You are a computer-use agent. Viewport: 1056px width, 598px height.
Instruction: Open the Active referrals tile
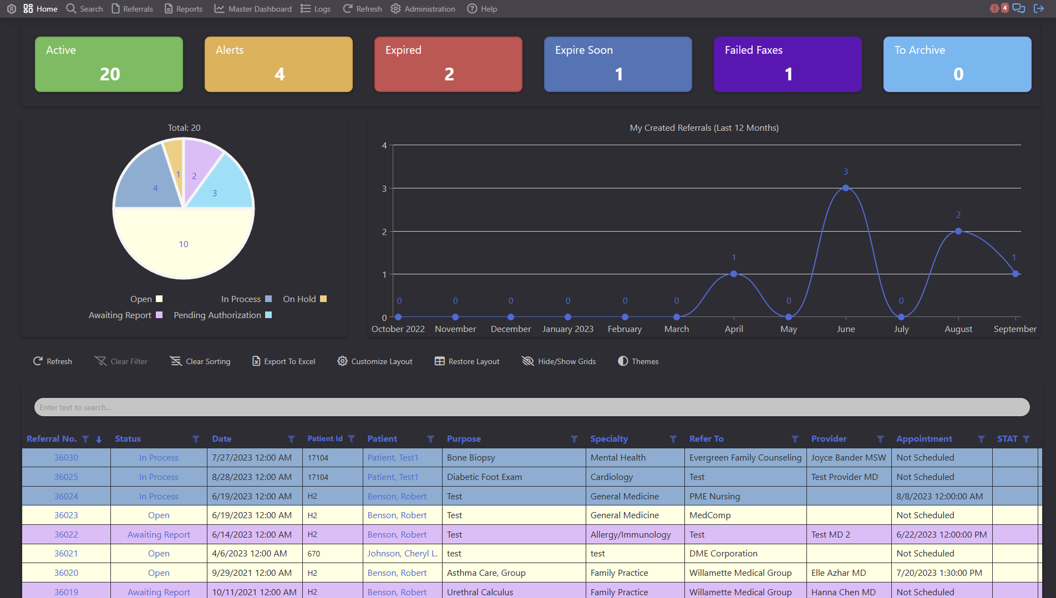[109, 64]
